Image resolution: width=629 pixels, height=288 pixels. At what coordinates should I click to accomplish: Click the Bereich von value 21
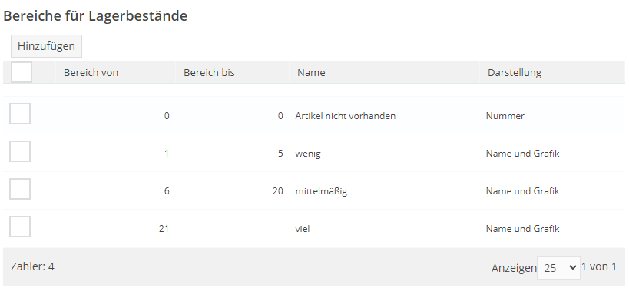tap(164, 229)
